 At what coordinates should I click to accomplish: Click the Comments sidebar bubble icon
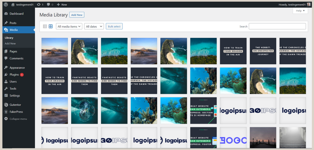[6, 58]
